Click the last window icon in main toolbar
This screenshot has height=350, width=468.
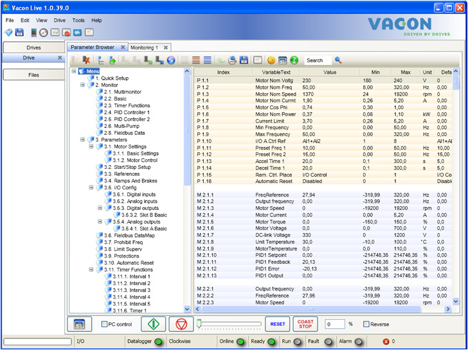click(x=89, y=32)
